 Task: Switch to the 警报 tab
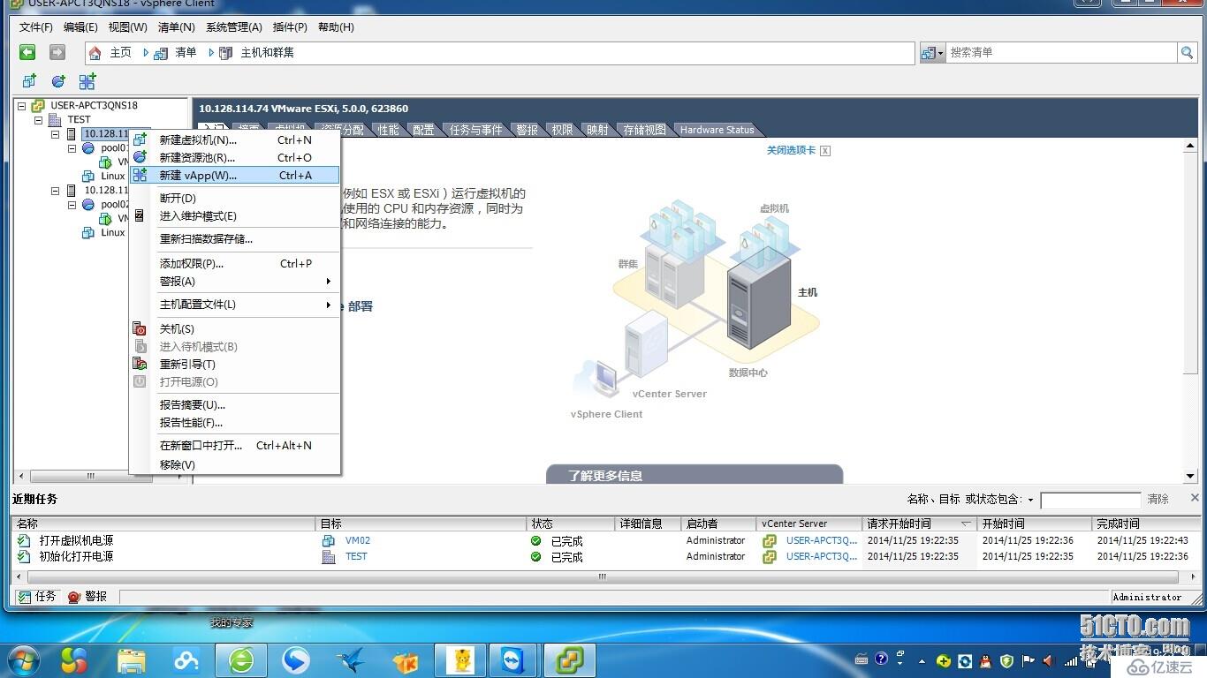pyautogui.click(x=528, y=130)
